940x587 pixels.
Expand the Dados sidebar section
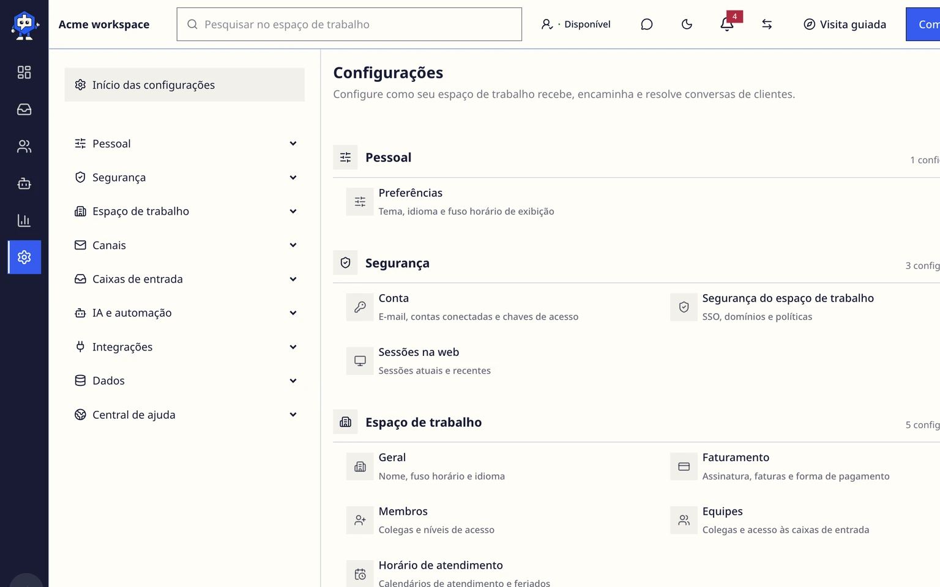(184, 381)
